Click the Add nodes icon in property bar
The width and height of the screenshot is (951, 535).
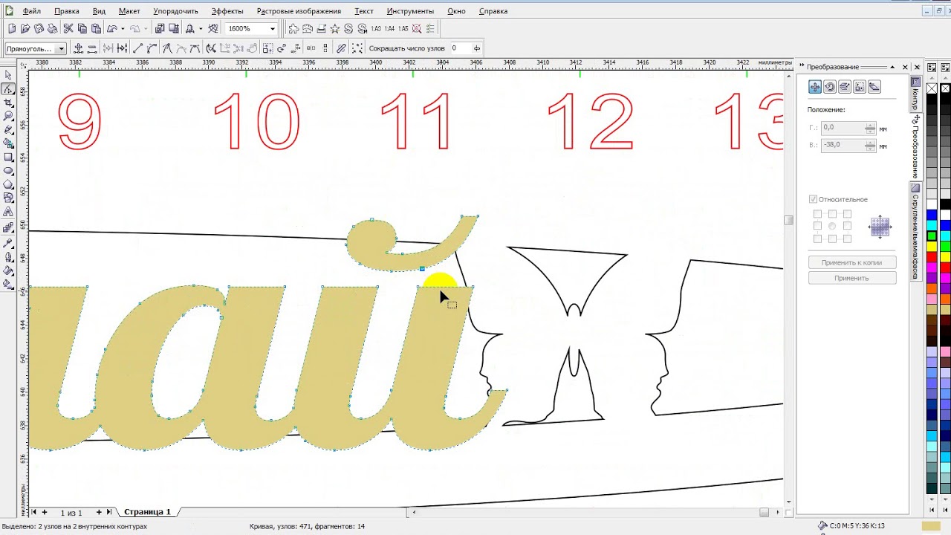(77, 48)
